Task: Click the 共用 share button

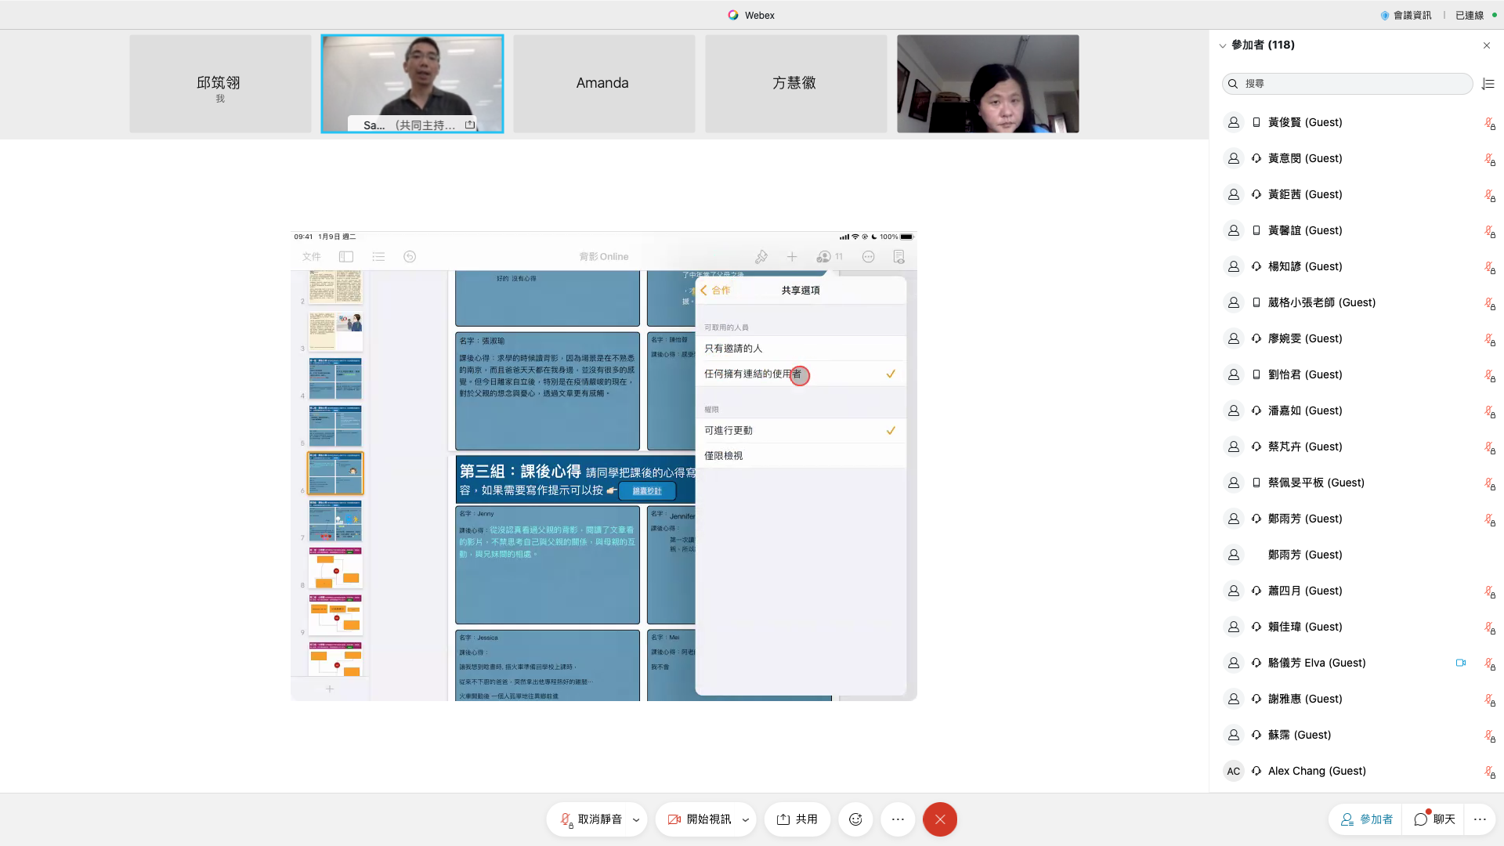Action: click(797, 819)
